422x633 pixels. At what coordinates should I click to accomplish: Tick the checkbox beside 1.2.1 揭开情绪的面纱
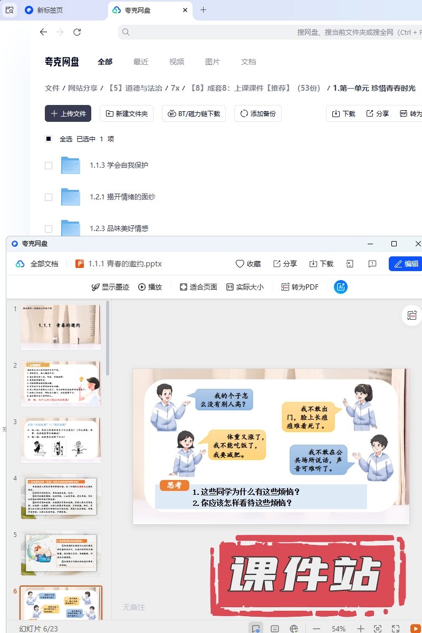[49, 197]
